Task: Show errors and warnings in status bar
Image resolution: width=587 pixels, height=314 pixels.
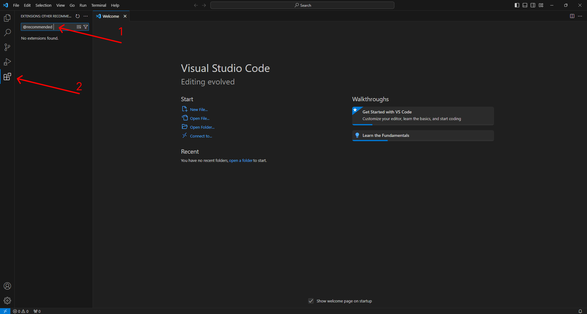Action: pyautogui.click(x=21, y=311)
